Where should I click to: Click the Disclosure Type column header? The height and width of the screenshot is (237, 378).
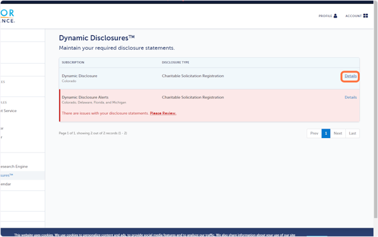click(175, 62)
